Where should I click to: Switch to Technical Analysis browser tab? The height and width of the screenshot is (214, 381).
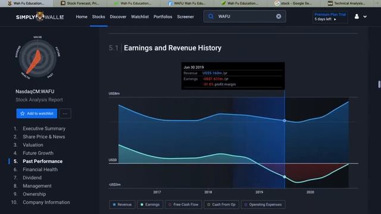click(x=346, y=3)
